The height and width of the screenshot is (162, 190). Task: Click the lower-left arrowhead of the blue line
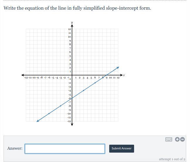click(38, 121)
